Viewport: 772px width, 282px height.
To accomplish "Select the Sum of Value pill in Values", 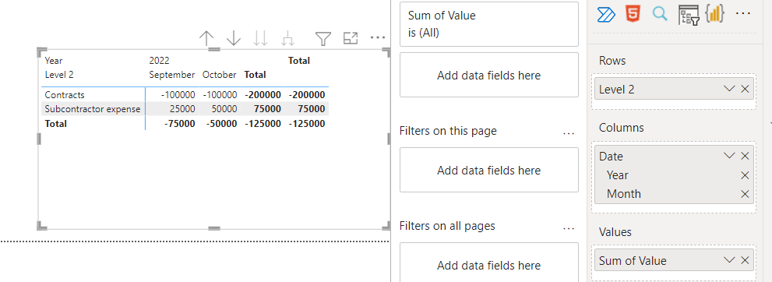I will tap(674, 260).
